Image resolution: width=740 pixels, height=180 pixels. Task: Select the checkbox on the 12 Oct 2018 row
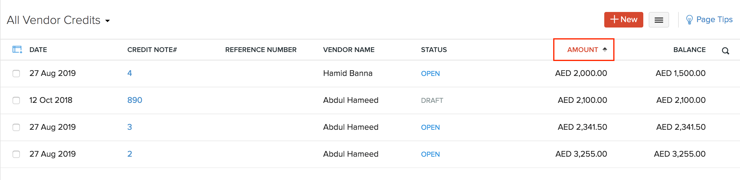pos(16,100)
